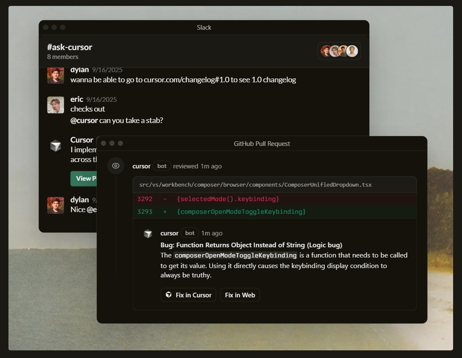Click the Fix in Web button

click(240, 295)
